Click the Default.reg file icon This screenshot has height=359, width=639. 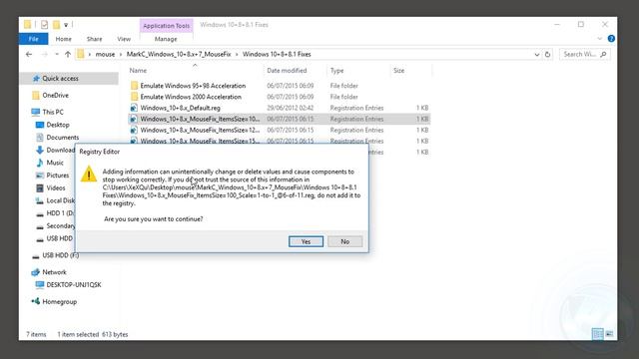point(134,108)
